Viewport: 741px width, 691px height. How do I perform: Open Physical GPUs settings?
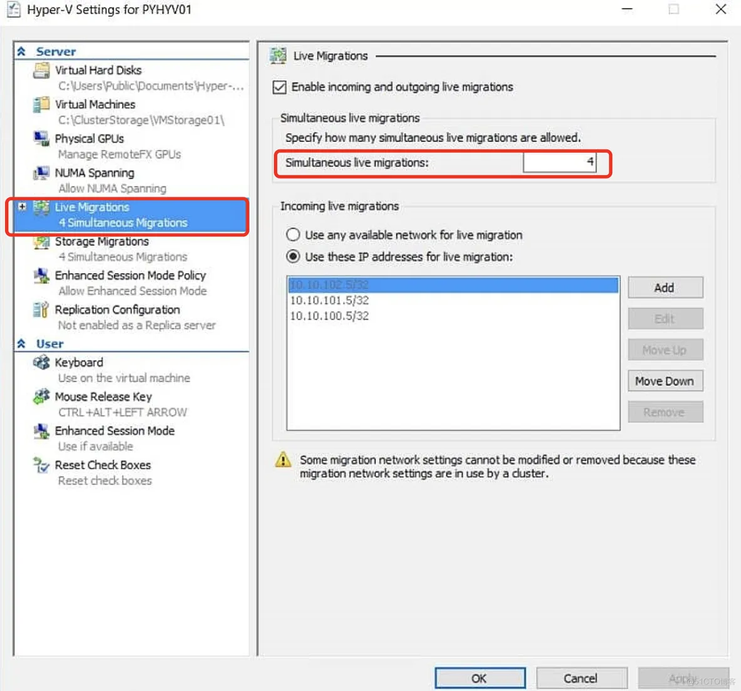[x=89, y=139]
